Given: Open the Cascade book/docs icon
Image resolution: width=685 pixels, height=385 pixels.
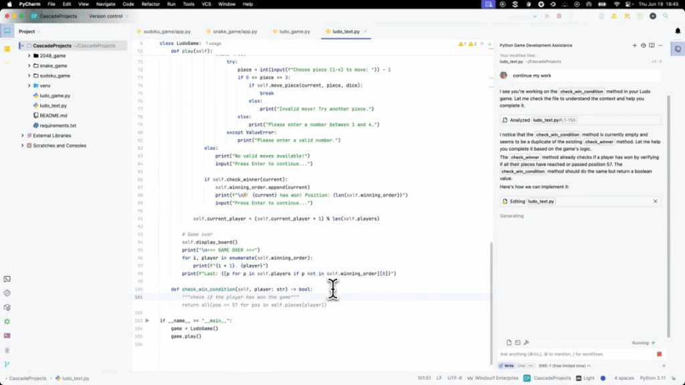Looking at the screenshot, I should tap(652, 45).
